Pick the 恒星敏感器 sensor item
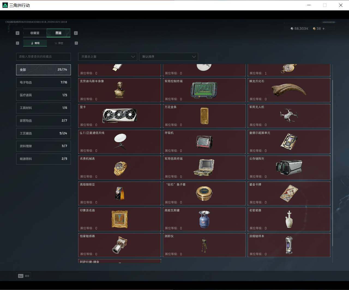The width and height of the screenshot is (349, 290). pyautogui.click(x=119, y=245)
